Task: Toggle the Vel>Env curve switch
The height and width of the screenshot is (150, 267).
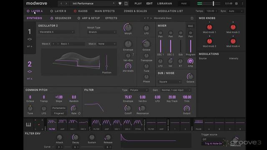Action: pyautogui.click(x=133, y=55)
